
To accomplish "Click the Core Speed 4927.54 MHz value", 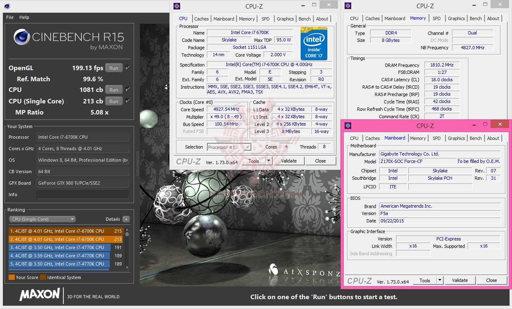I will [226, 110].
